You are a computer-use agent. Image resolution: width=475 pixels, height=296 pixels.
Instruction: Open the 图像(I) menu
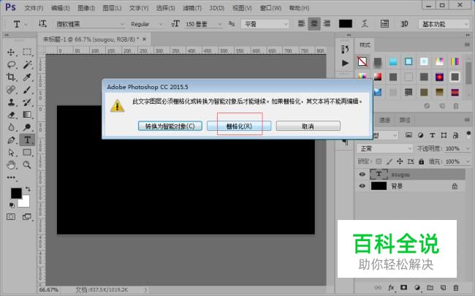tap(86, 8)
